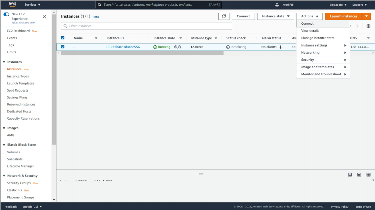Viewport: 375px width, 210px height.
Task: Open the Support dropdown
Action: [x=360, y=5]
